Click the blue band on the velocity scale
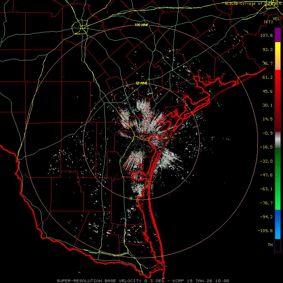Viewport: 283px width, 283px height. click(278, 224)
